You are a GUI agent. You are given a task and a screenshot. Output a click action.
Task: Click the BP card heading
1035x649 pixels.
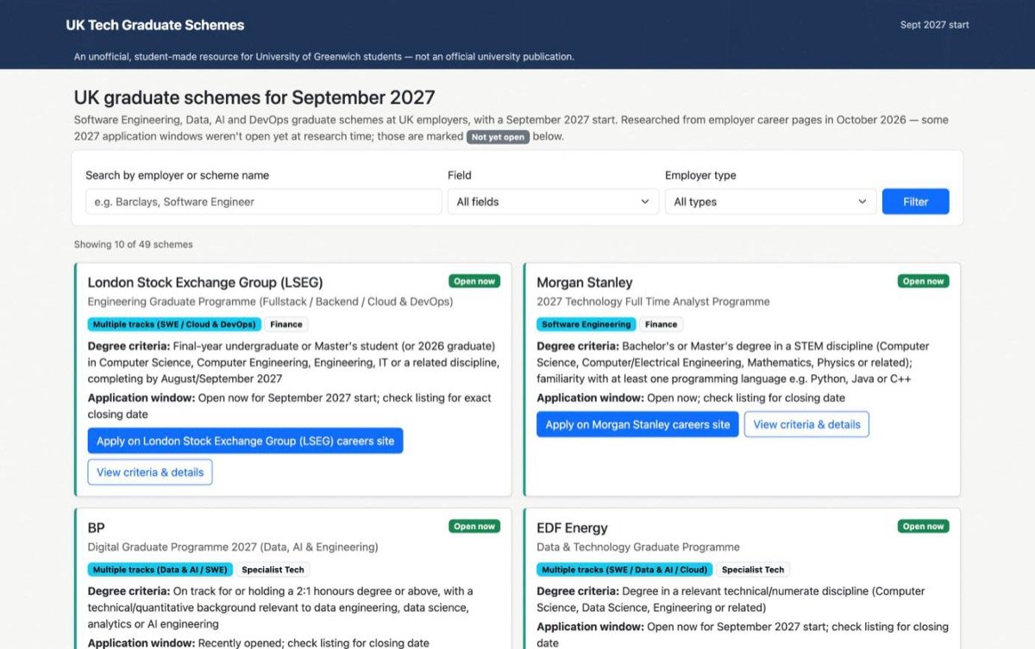tap(96, 527)
